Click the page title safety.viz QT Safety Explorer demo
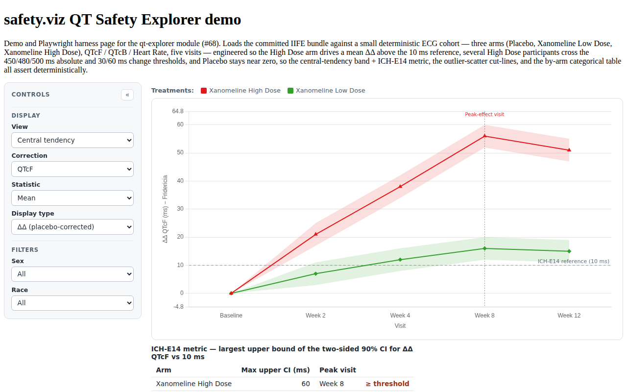Screen dimensions: 627x392 coord(122,20)
